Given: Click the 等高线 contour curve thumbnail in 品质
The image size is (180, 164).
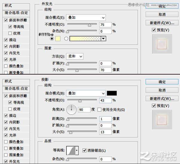Looking at the screenshot, I should coord(71,151).
